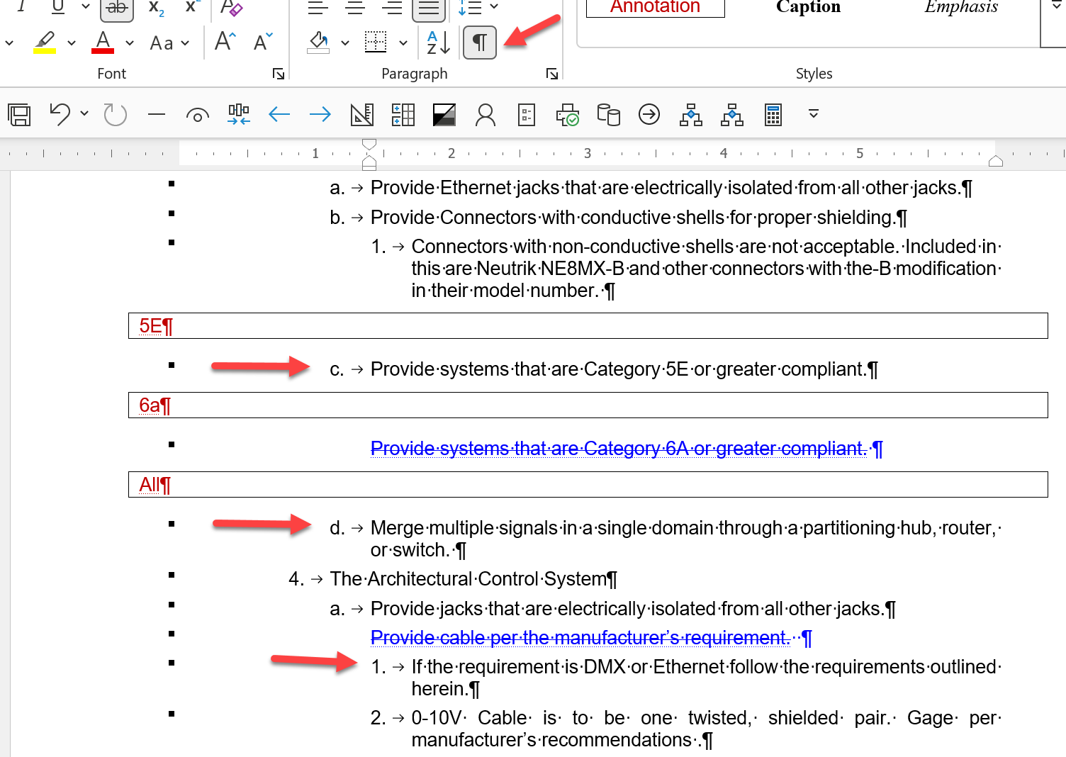This screenshot has width=1066, height=757.
Task: Toggle justify paragraph alignment
Action: tap(429, 8)
